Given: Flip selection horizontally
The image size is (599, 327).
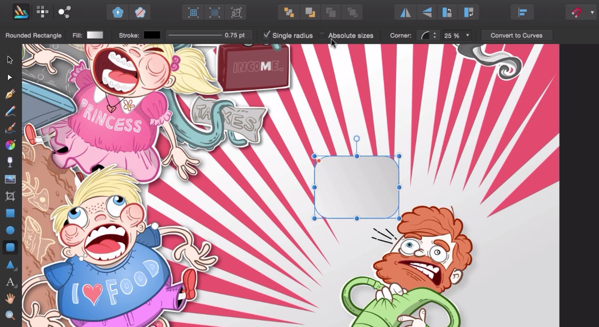Looking at the screenshot, I should [406, 12].
